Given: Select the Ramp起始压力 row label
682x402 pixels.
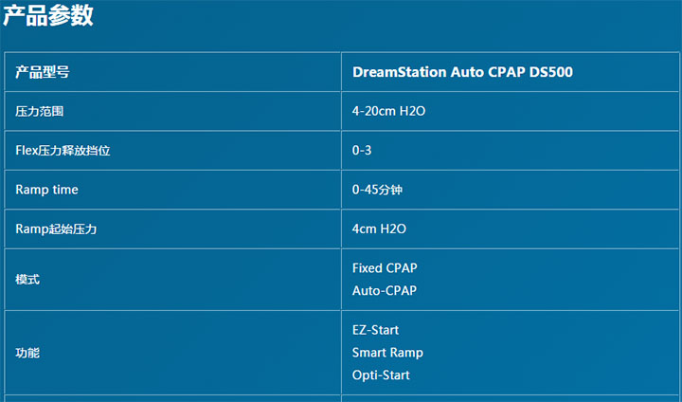Looking at the screenshot, I should (57, 229).
